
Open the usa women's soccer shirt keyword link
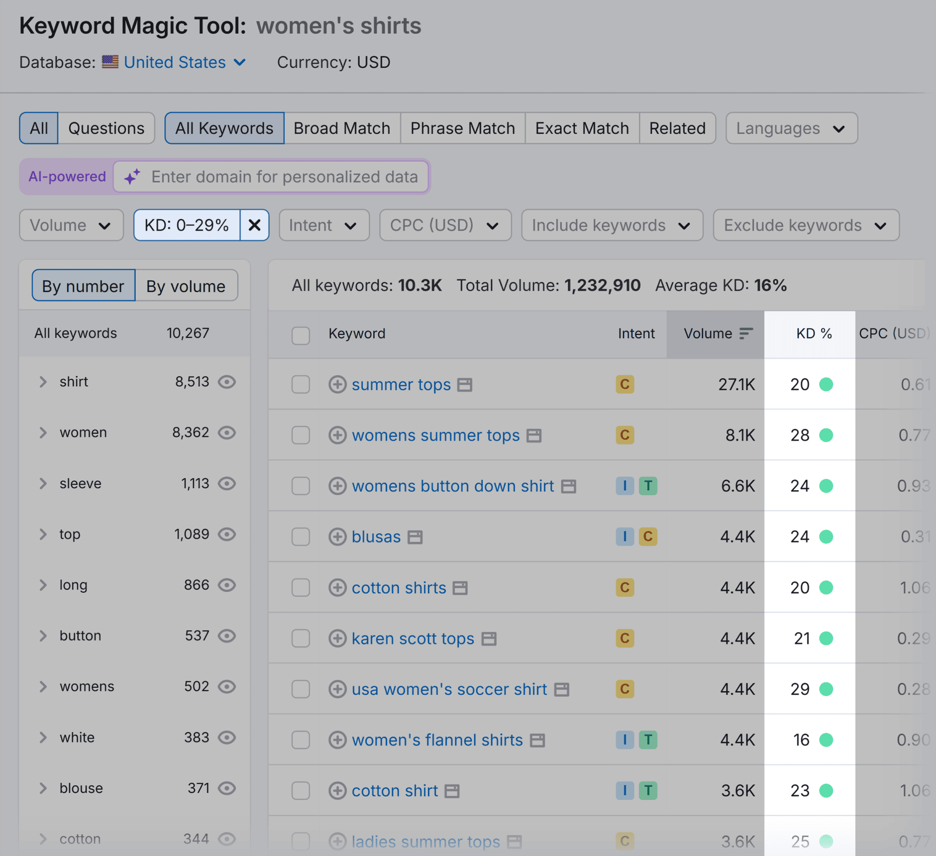(449, 689)
